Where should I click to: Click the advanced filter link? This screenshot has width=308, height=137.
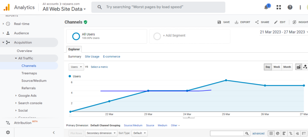coord(258,133)
